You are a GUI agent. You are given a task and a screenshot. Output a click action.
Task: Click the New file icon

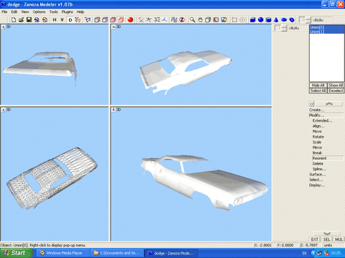(13, 20)
